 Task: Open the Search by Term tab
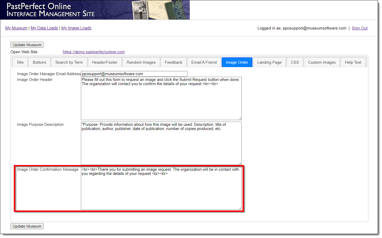[x=69, y=62]
